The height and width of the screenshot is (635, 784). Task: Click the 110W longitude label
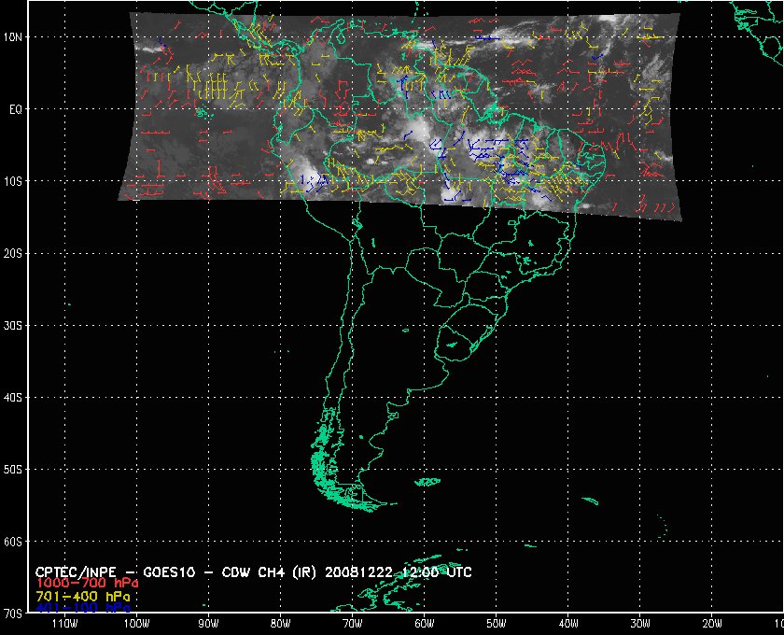(64, 624)
